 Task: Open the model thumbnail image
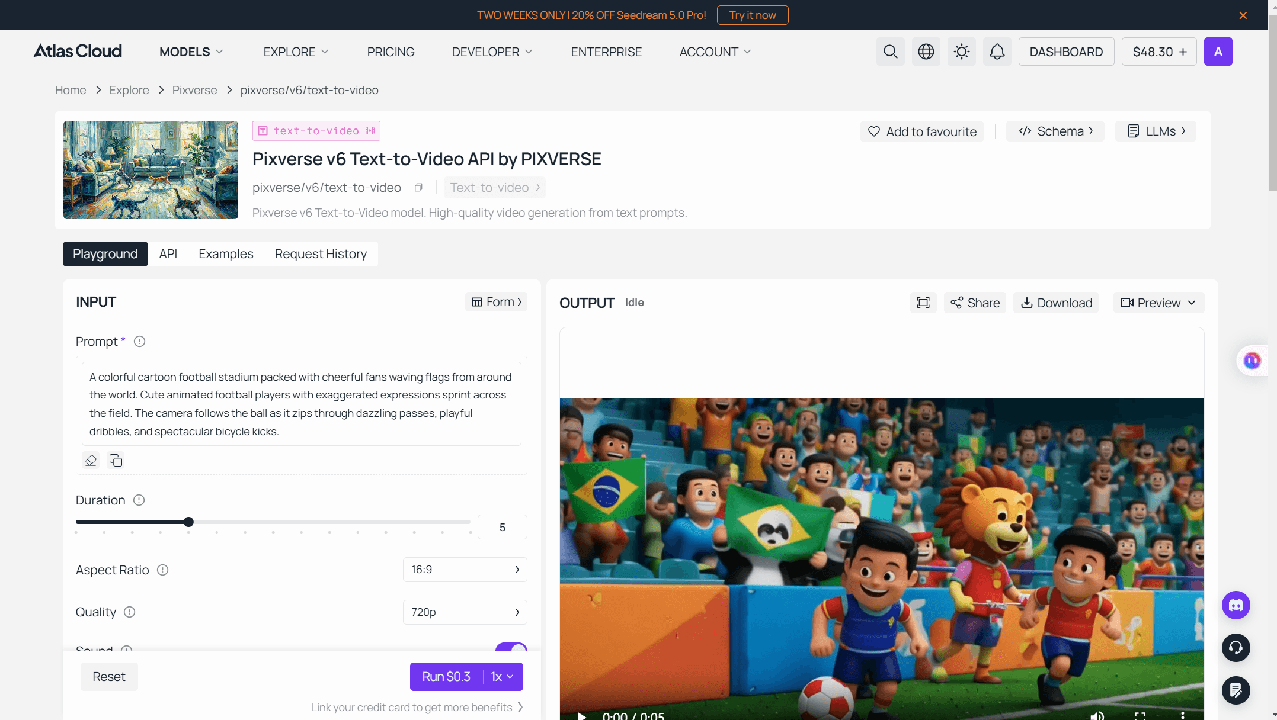click(x=151, y=170)
